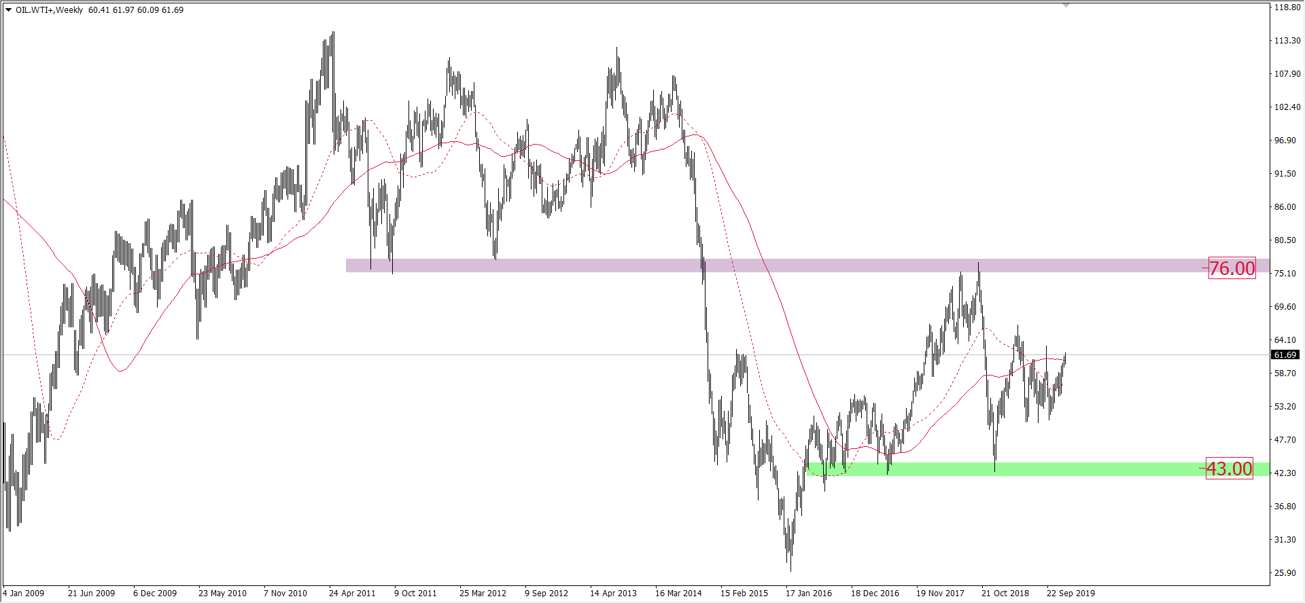
Task: Click the 21 Oct 2018 date label
Action: tap(1005, 593)
